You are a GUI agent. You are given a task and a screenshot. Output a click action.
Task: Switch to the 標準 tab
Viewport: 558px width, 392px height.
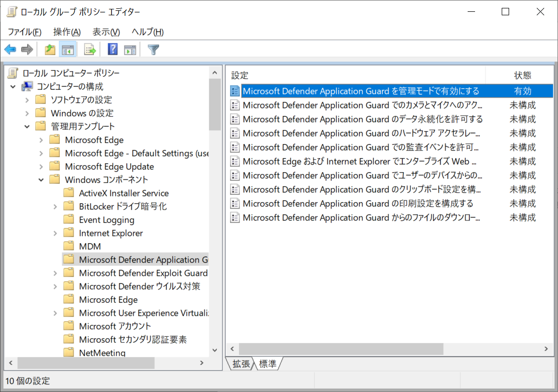(268, 363)
